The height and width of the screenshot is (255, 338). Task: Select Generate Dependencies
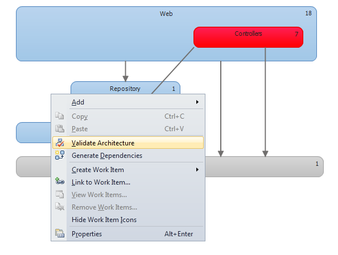pyautogui.click(x=128, y=156)
